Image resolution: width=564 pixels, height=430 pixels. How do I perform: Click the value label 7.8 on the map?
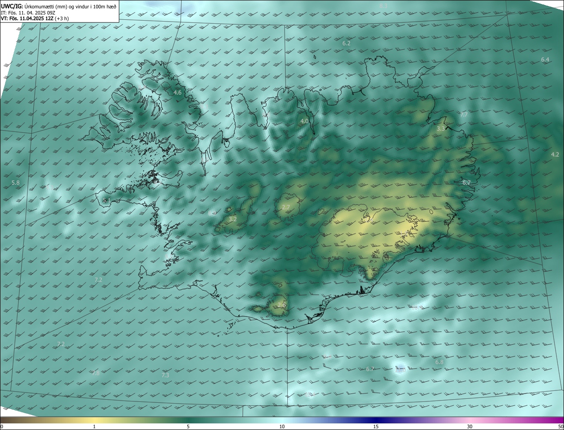96,373
